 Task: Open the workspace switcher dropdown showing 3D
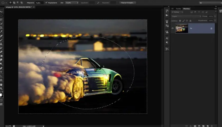210,3
